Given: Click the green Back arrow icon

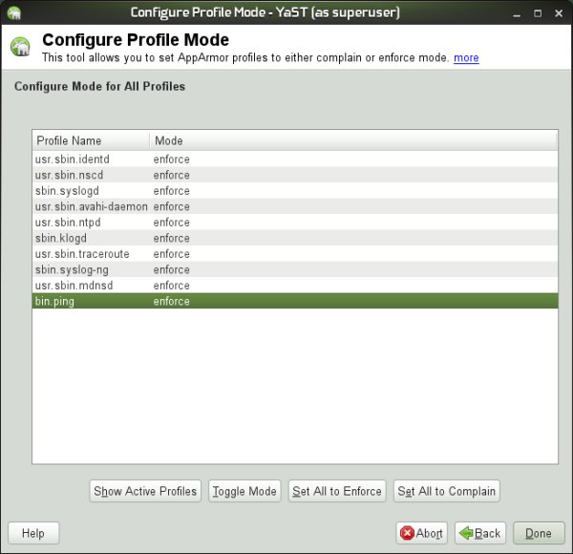Looking at the screenshot, I should [466, 533].
